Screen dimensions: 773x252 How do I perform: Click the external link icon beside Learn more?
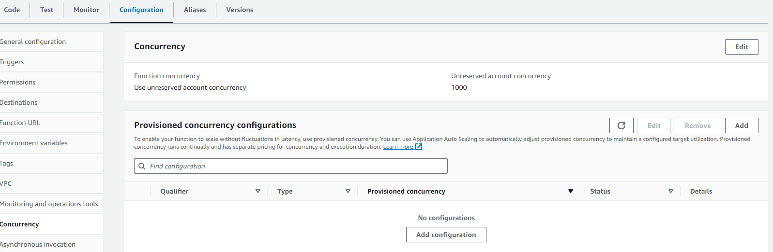419,147
